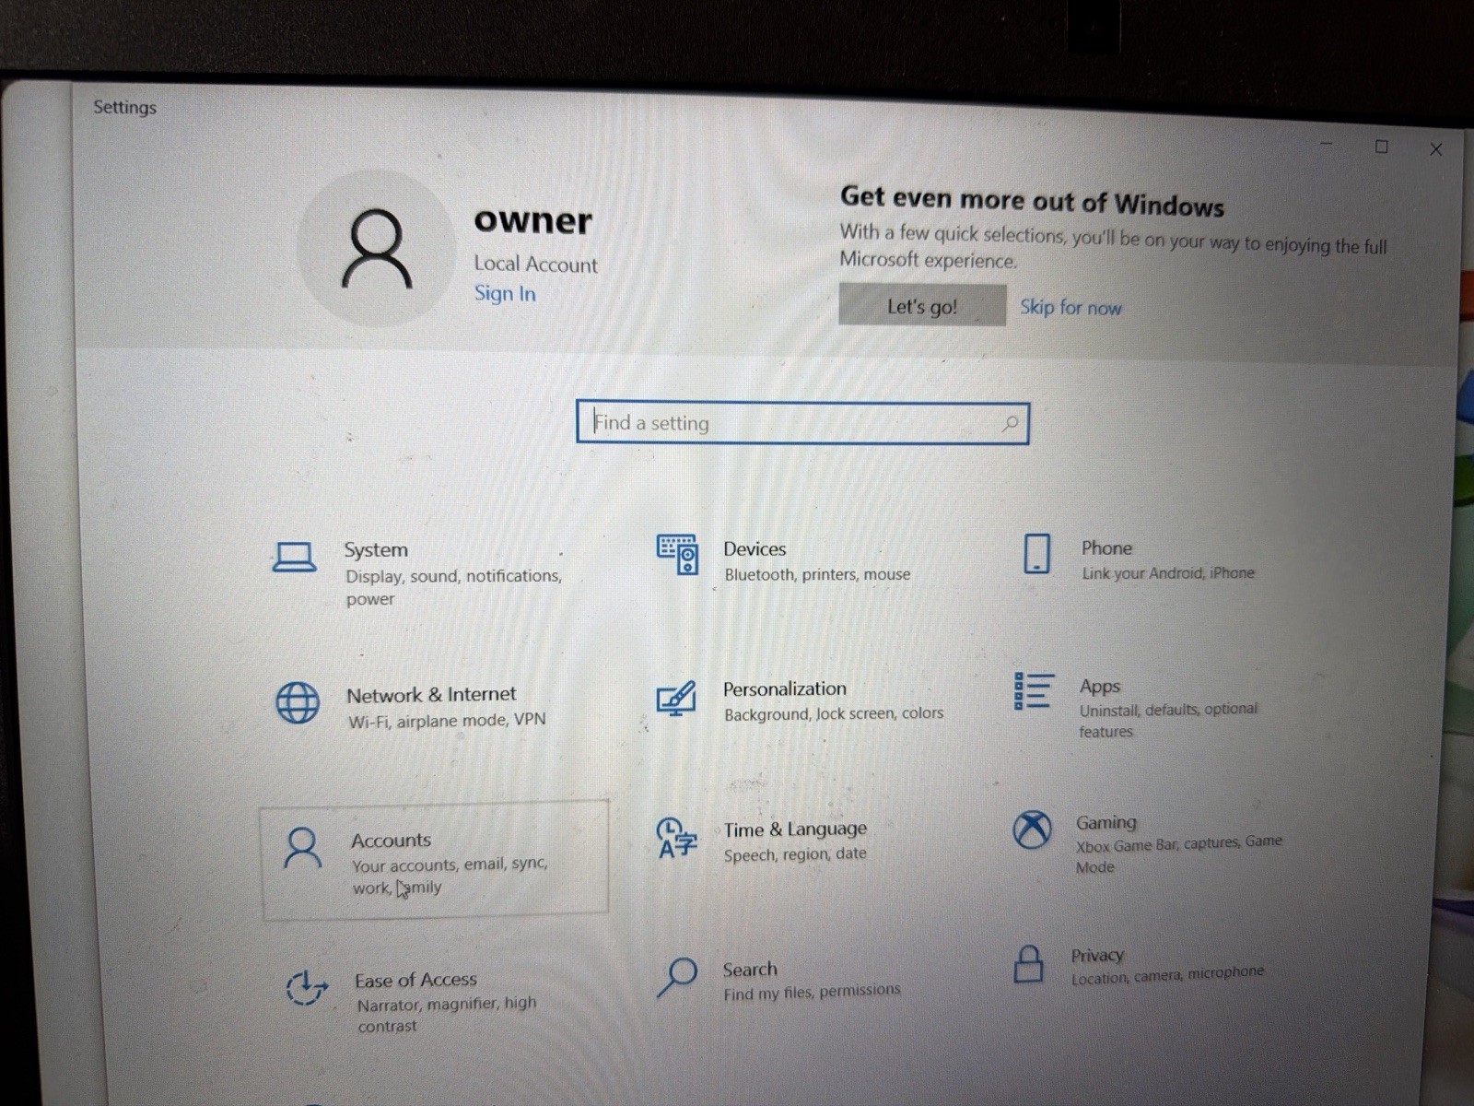Click the Time & Language icon
The image size is (1474, 1106).
point(676,838)
